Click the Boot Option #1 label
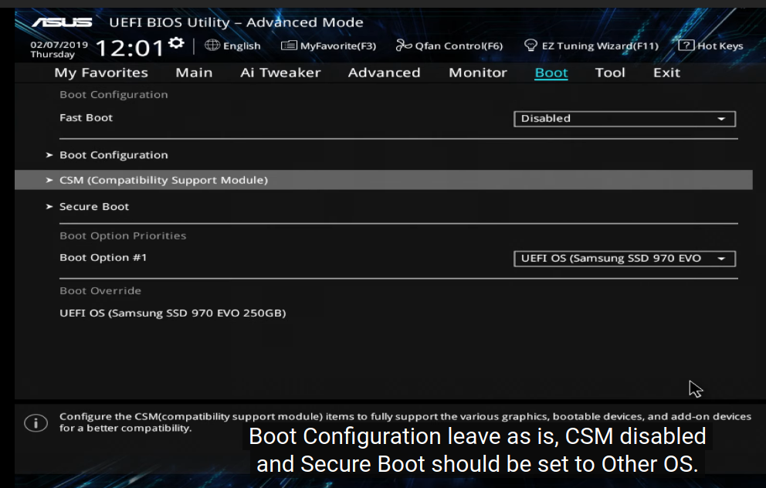Viewport: 766px width, 488px height. coord(103,257)
